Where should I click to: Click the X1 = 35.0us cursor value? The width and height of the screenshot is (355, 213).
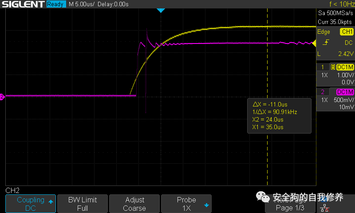(x=268, y=127)
